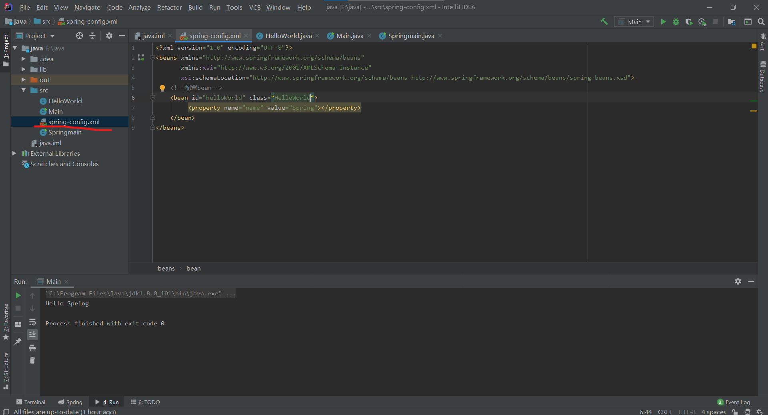Open the Refactor menu
This screenshot has height=415, width=768.
point(169,7)
